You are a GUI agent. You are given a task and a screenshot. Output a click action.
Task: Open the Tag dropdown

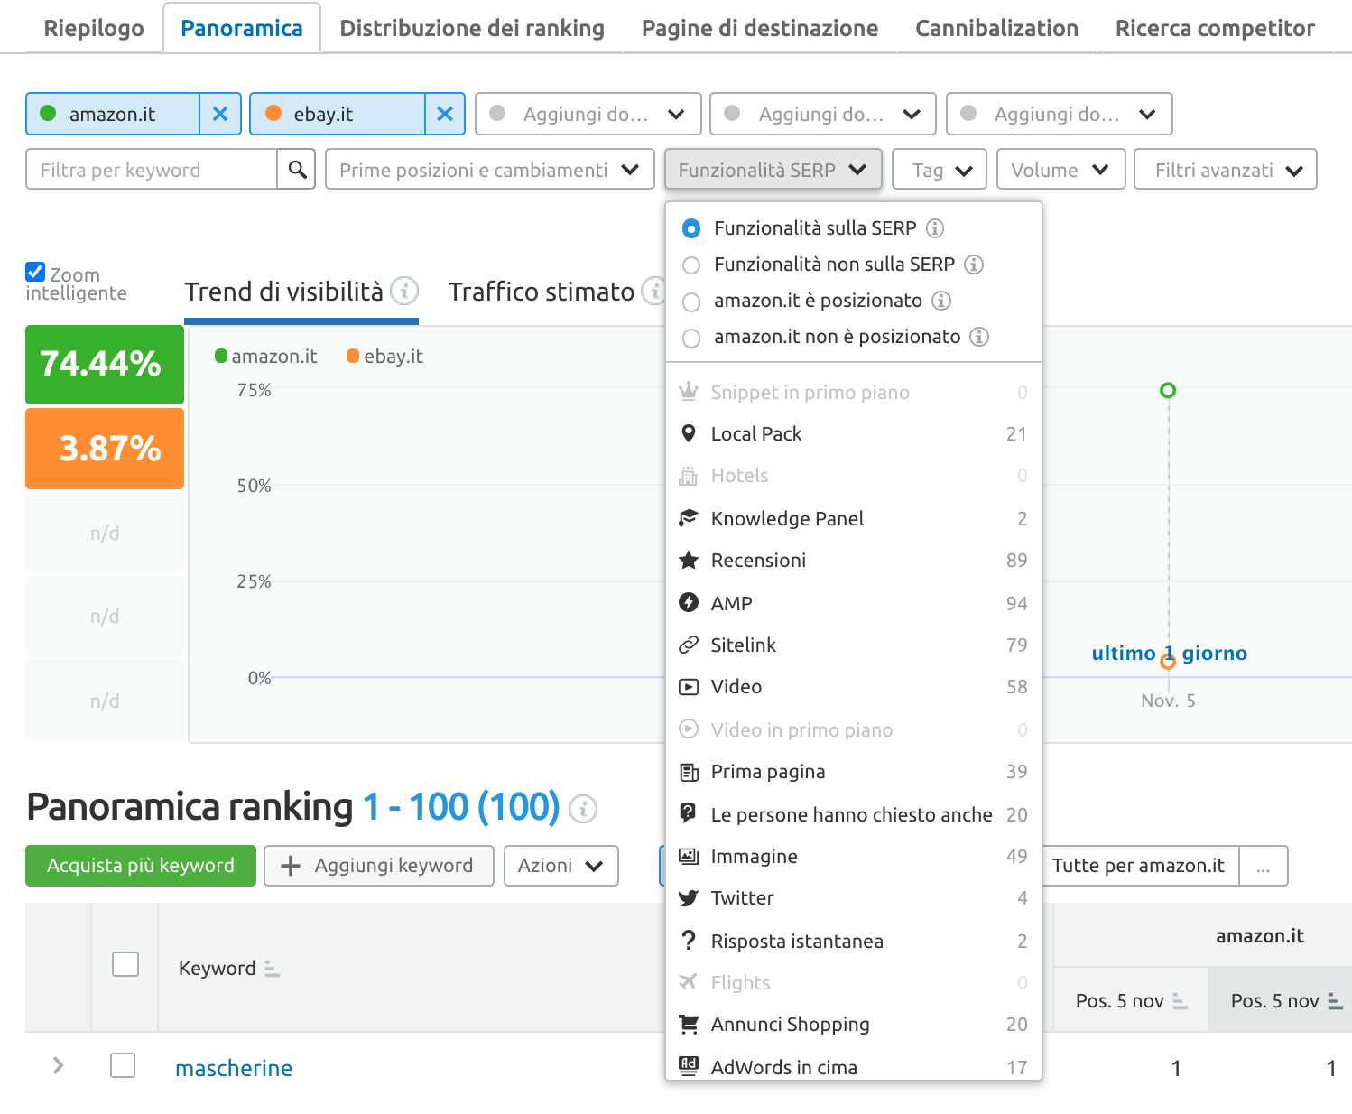tap(939, 170)
